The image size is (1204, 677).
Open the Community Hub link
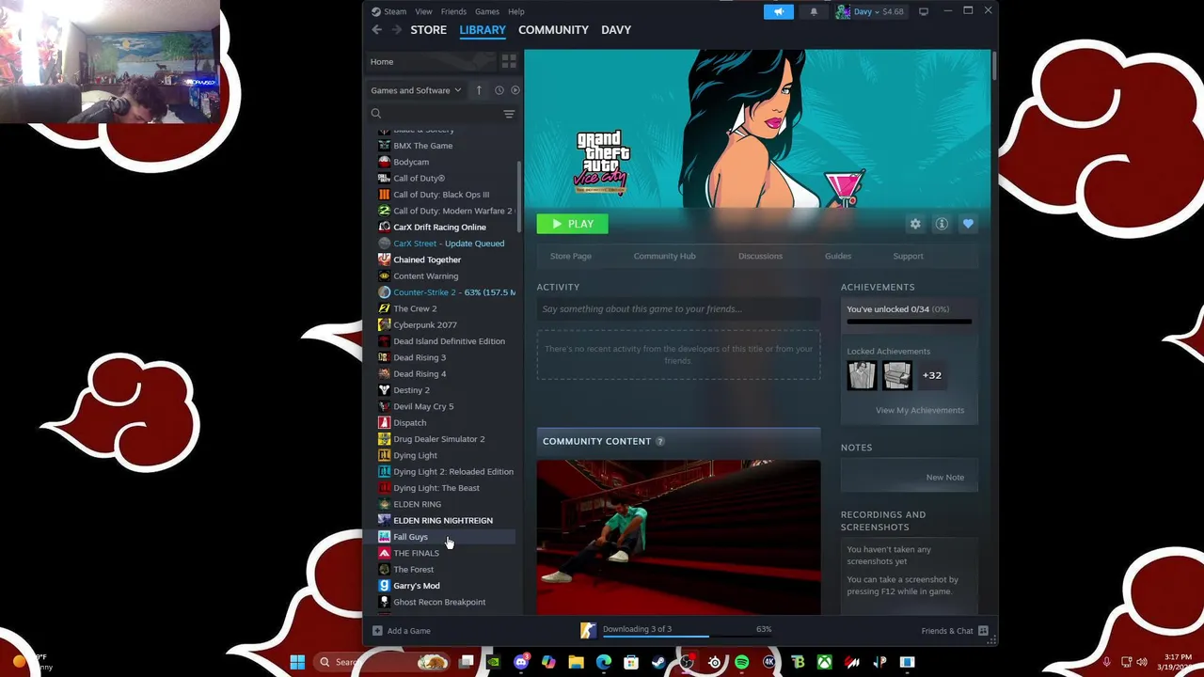664,256
